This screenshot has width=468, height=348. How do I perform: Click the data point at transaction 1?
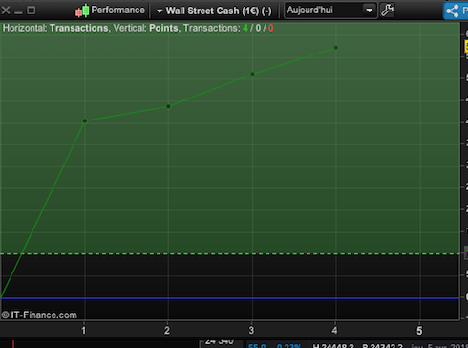(x=85, y=120)
